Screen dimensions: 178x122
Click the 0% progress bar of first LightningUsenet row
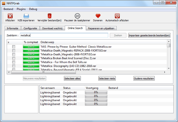click(96, 92)
